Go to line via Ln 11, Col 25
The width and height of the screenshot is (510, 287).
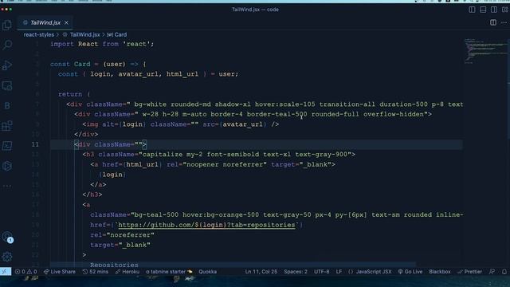(x=261, y=271)
